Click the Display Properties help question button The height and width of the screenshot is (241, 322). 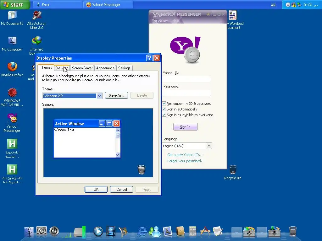pos(149,58)
